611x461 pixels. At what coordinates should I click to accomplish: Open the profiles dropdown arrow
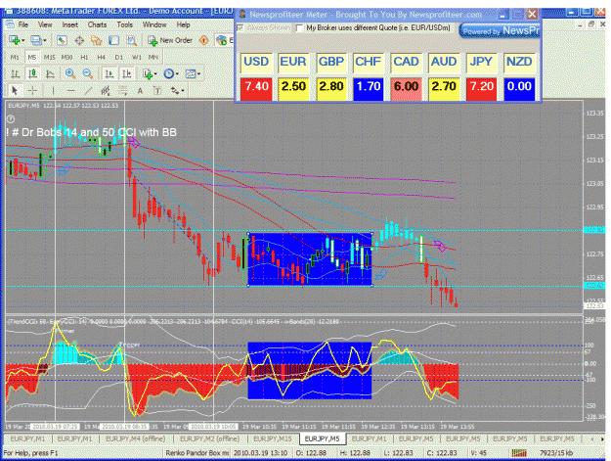(45, 40)
